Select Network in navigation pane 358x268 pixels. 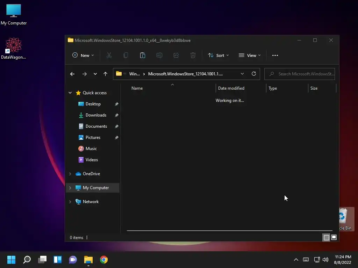click(x=91, y=202)
